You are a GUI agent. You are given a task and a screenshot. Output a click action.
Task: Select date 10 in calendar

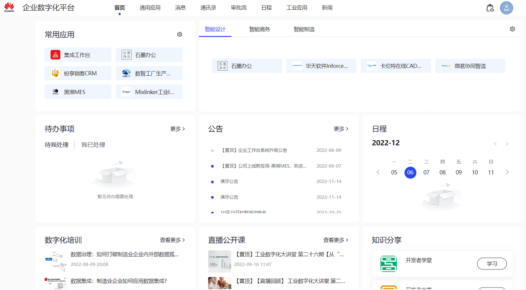(x=475, y=172)
